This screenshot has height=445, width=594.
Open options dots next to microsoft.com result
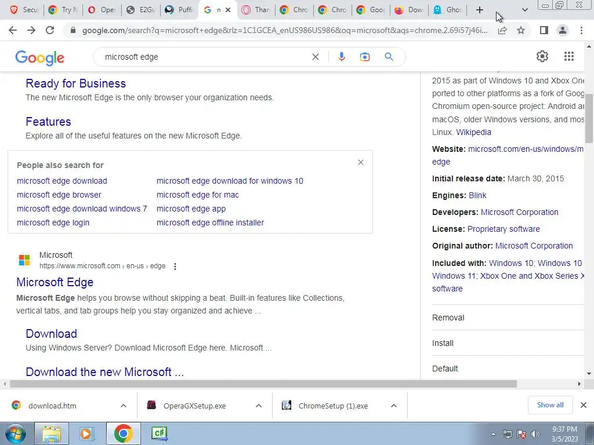pyautogui.click(x=175, y=267)
